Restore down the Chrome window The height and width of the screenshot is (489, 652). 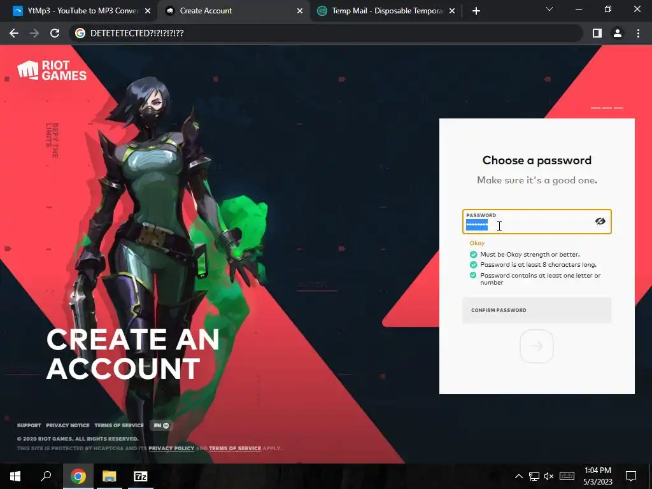608,9
